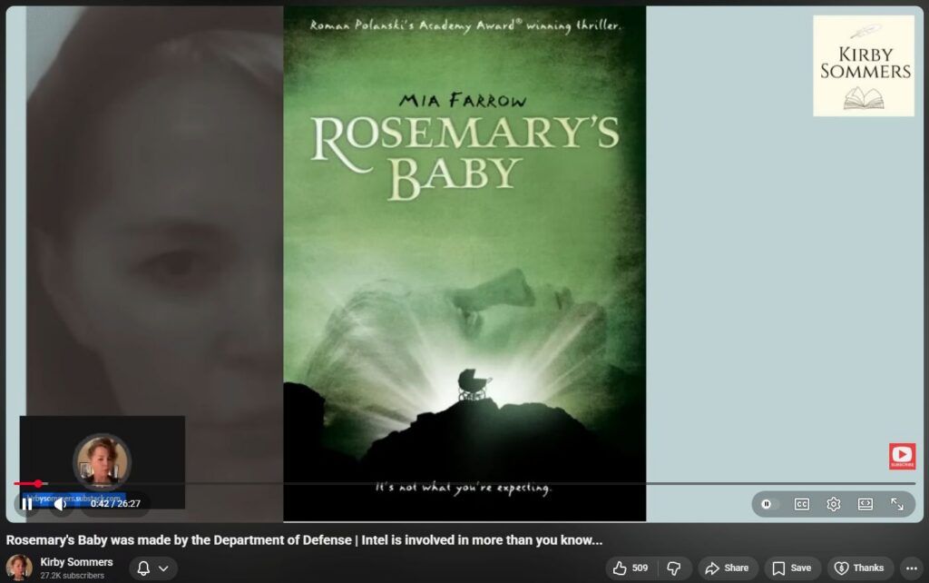Switch to theater mode

[x=865, y=504]
